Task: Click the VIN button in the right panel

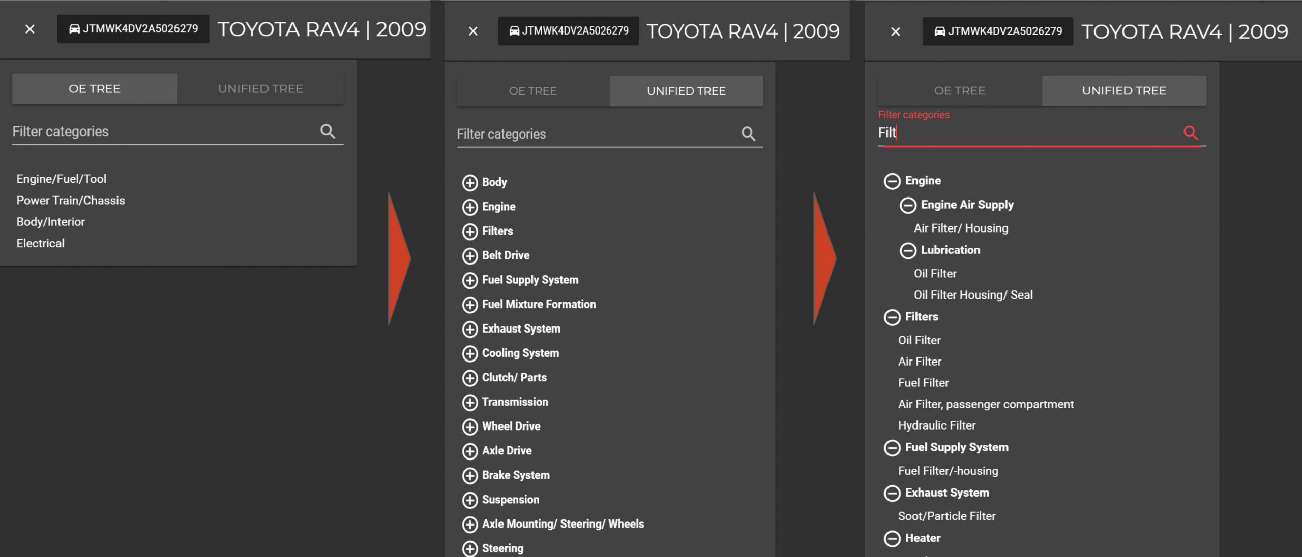Action: click(x=998, y=31)
